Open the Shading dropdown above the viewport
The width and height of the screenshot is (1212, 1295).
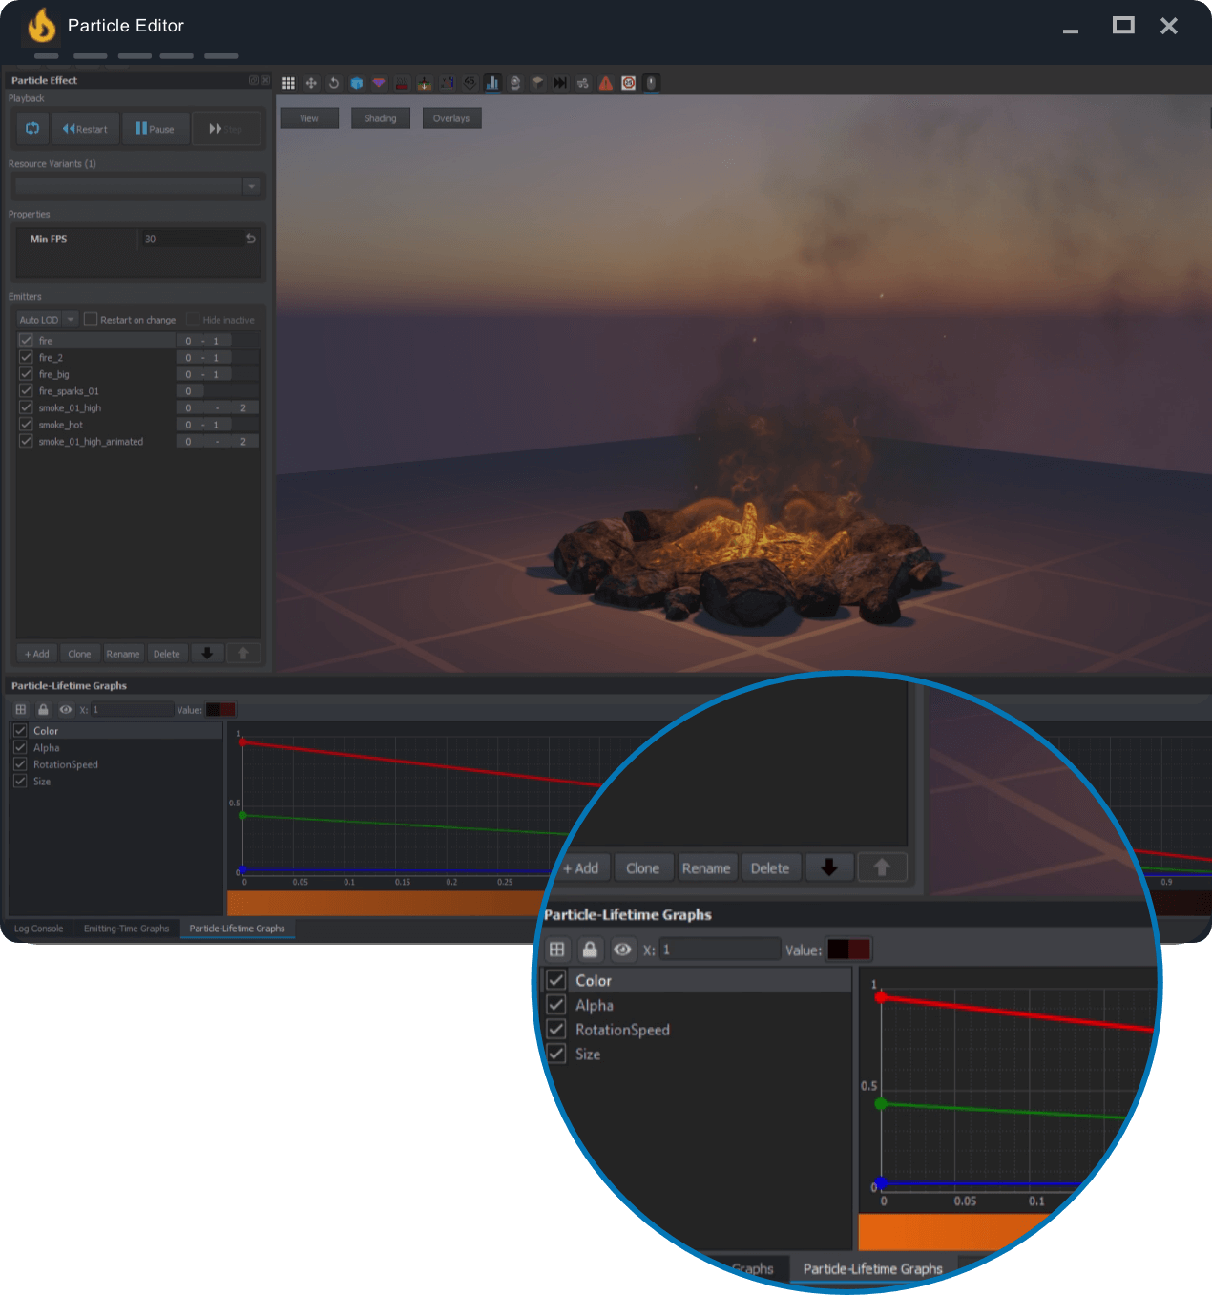coord(380,117)
